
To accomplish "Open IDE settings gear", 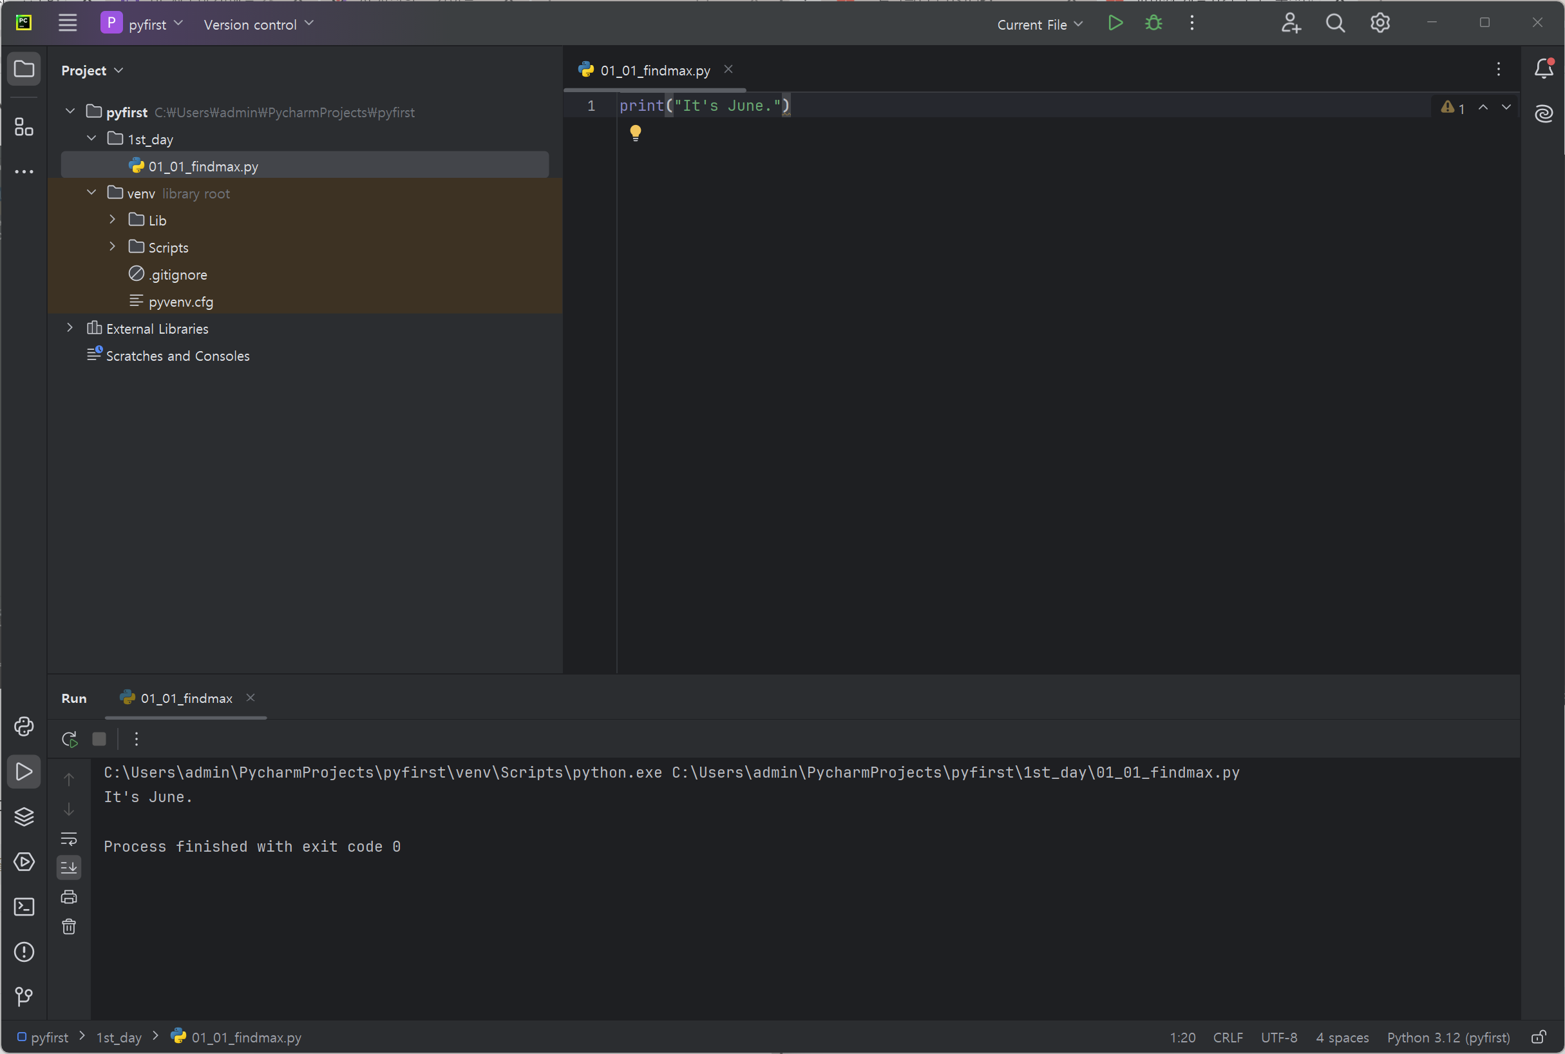I will [1380, 24].
